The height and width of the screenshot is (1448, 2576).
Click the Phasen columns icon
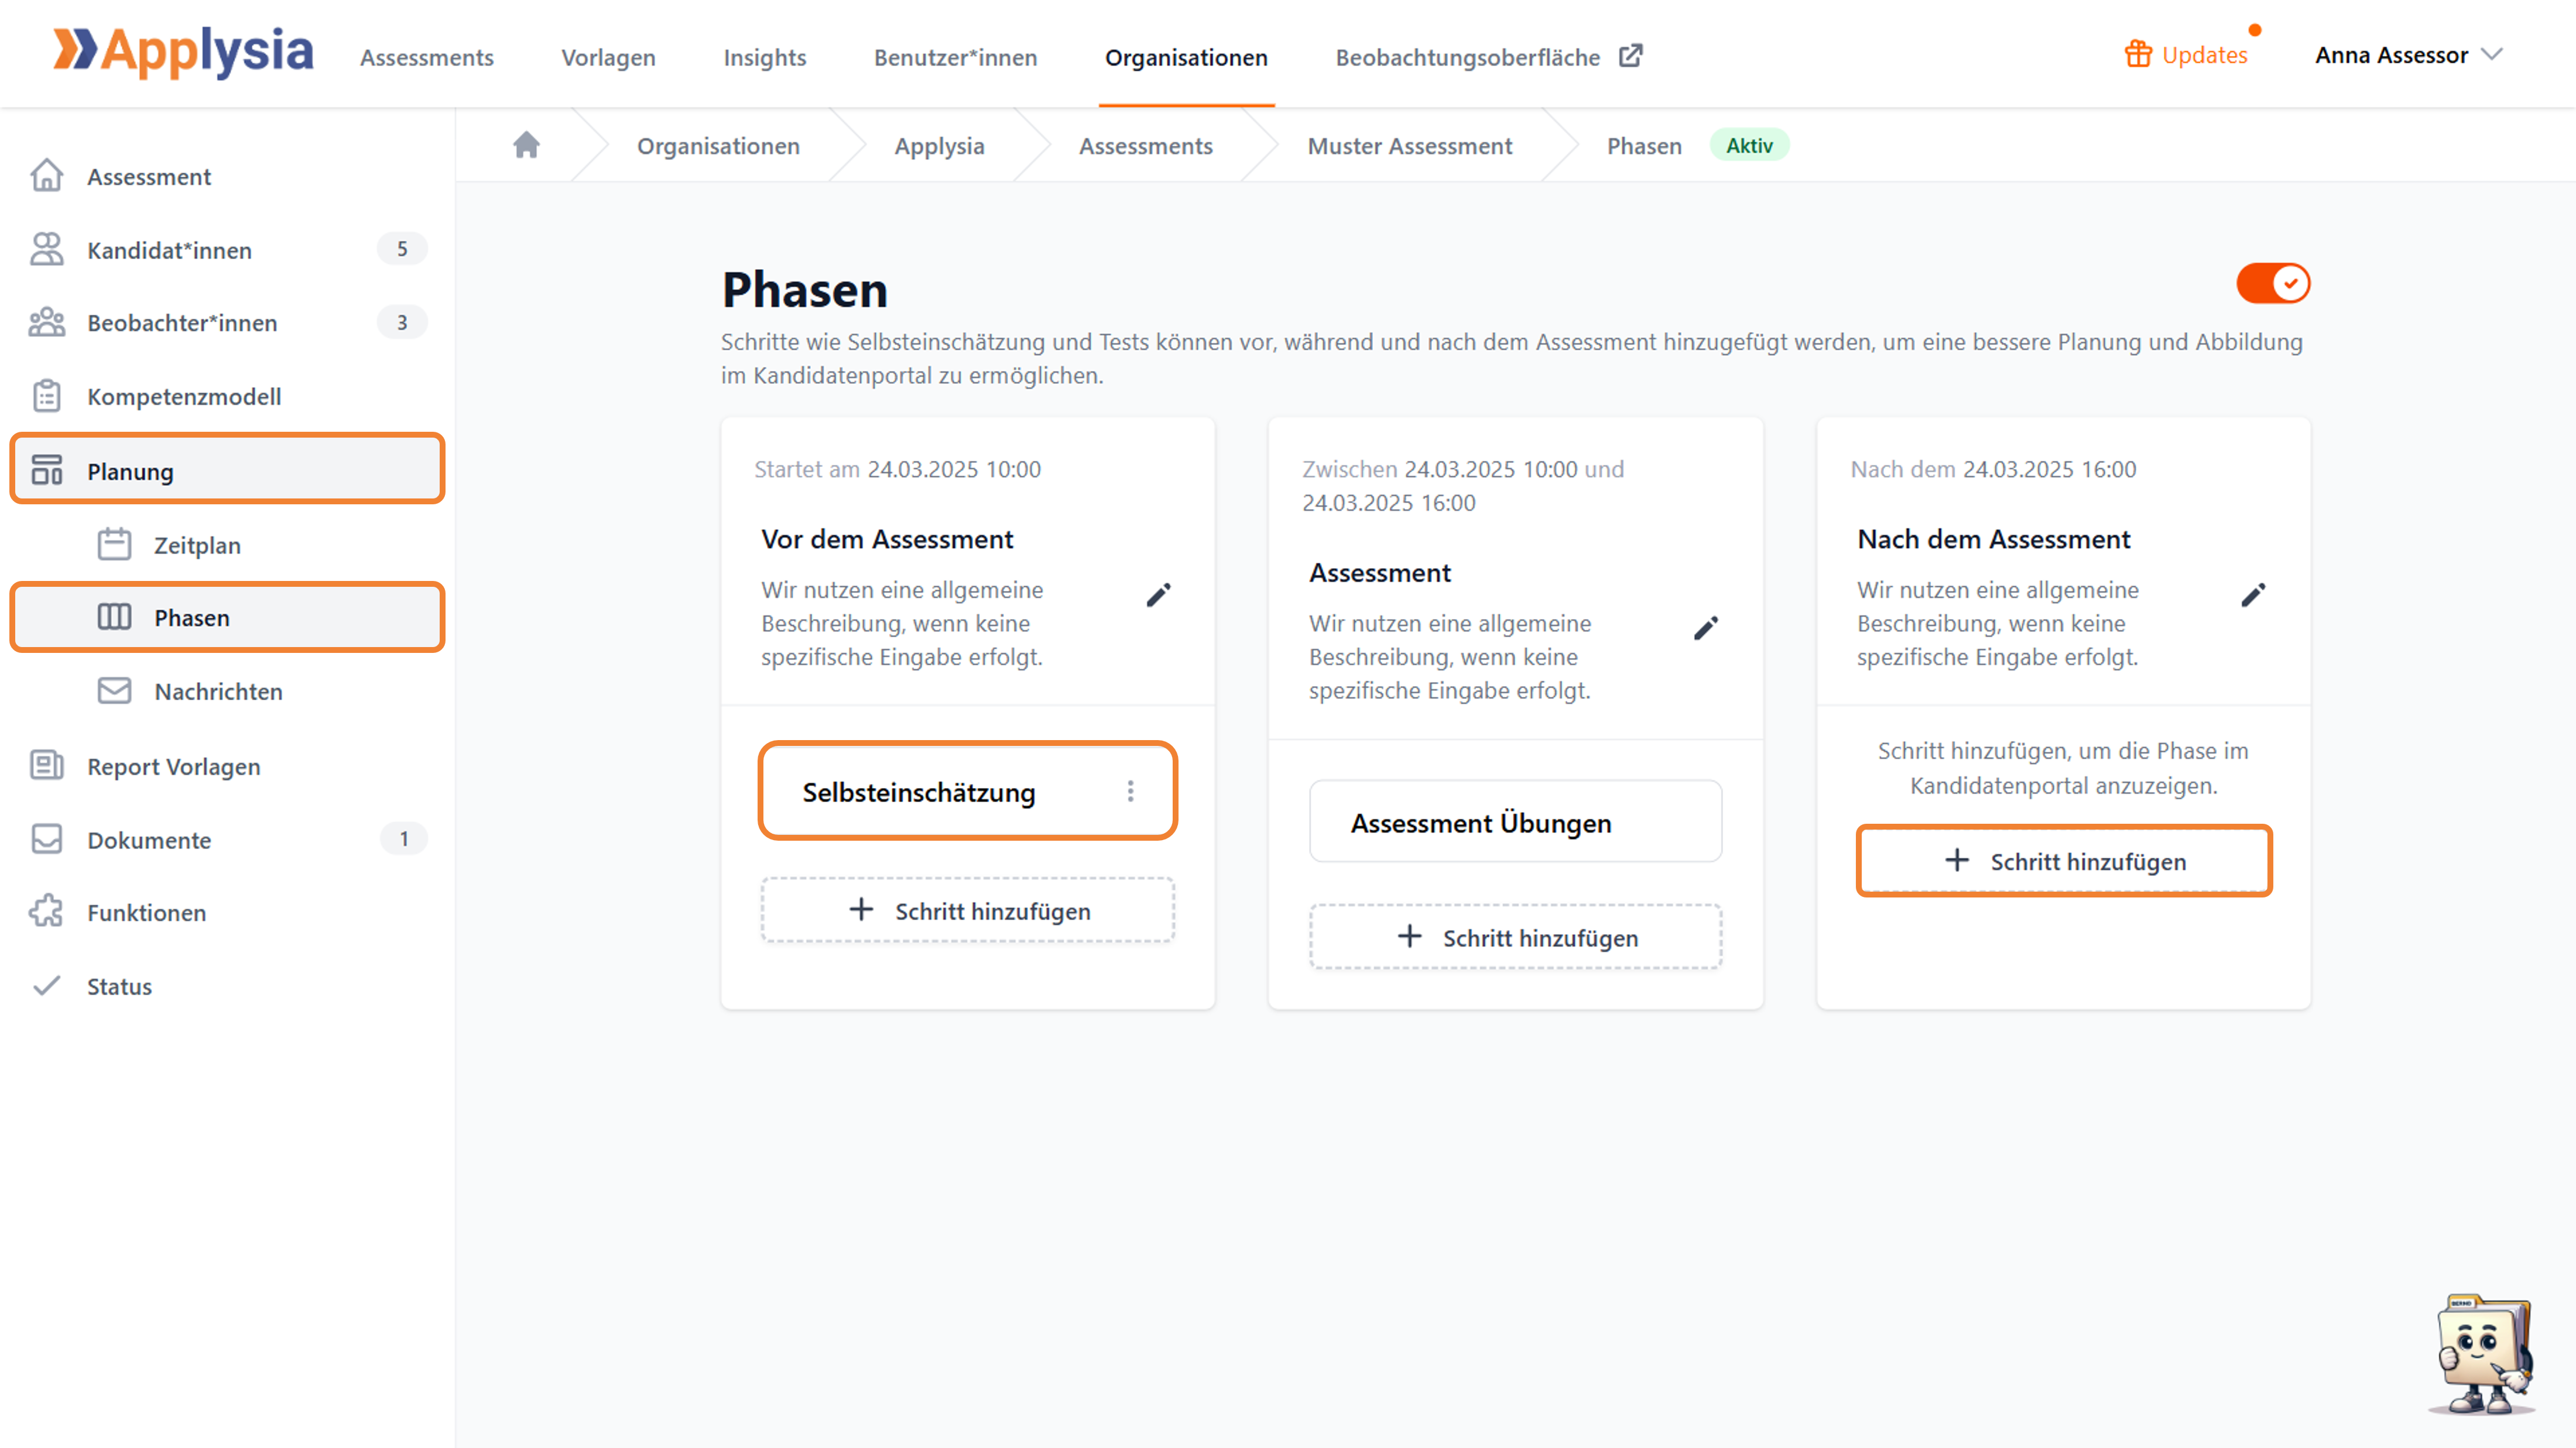point(114,618)
